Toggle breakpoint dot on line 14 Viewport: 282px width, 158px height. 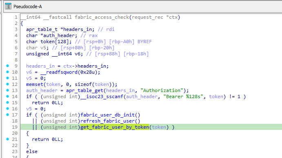8,96
